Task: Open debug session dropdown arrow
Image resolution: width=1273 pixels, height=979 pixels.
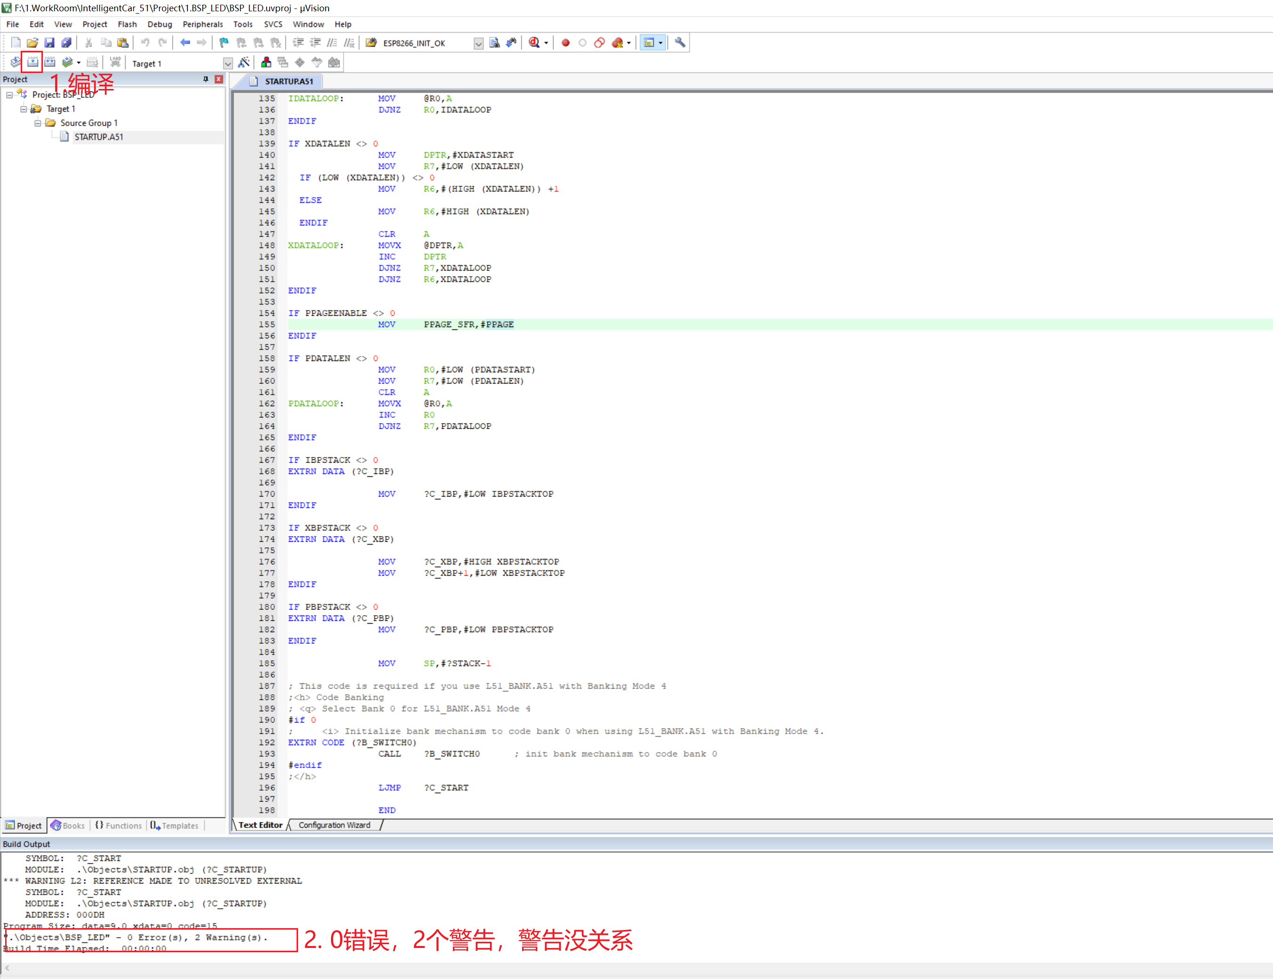Action: [546, 43]
